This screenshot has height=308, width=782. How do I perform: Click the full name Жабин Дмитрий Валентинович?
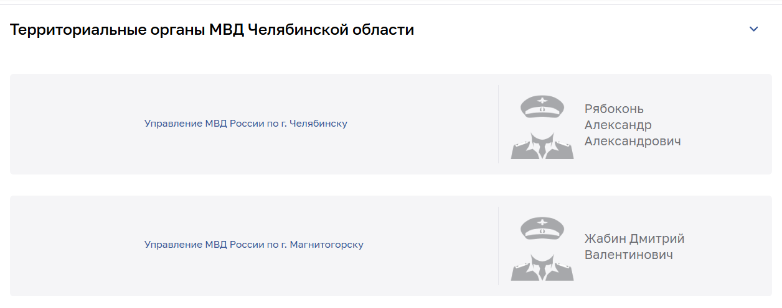(634, 247)
